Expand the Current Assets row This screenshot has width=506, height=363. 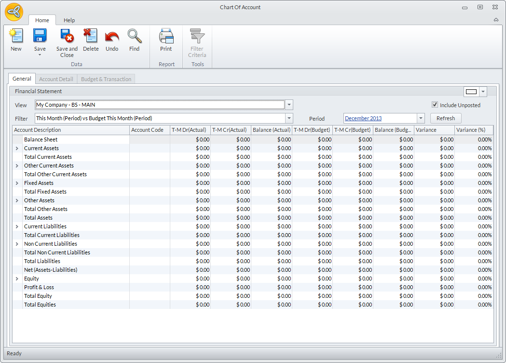coord(17,148)
